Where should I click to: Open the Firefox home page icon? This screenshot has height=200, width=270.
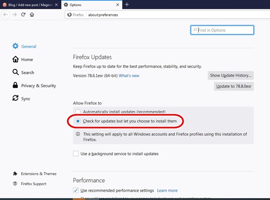32,15
